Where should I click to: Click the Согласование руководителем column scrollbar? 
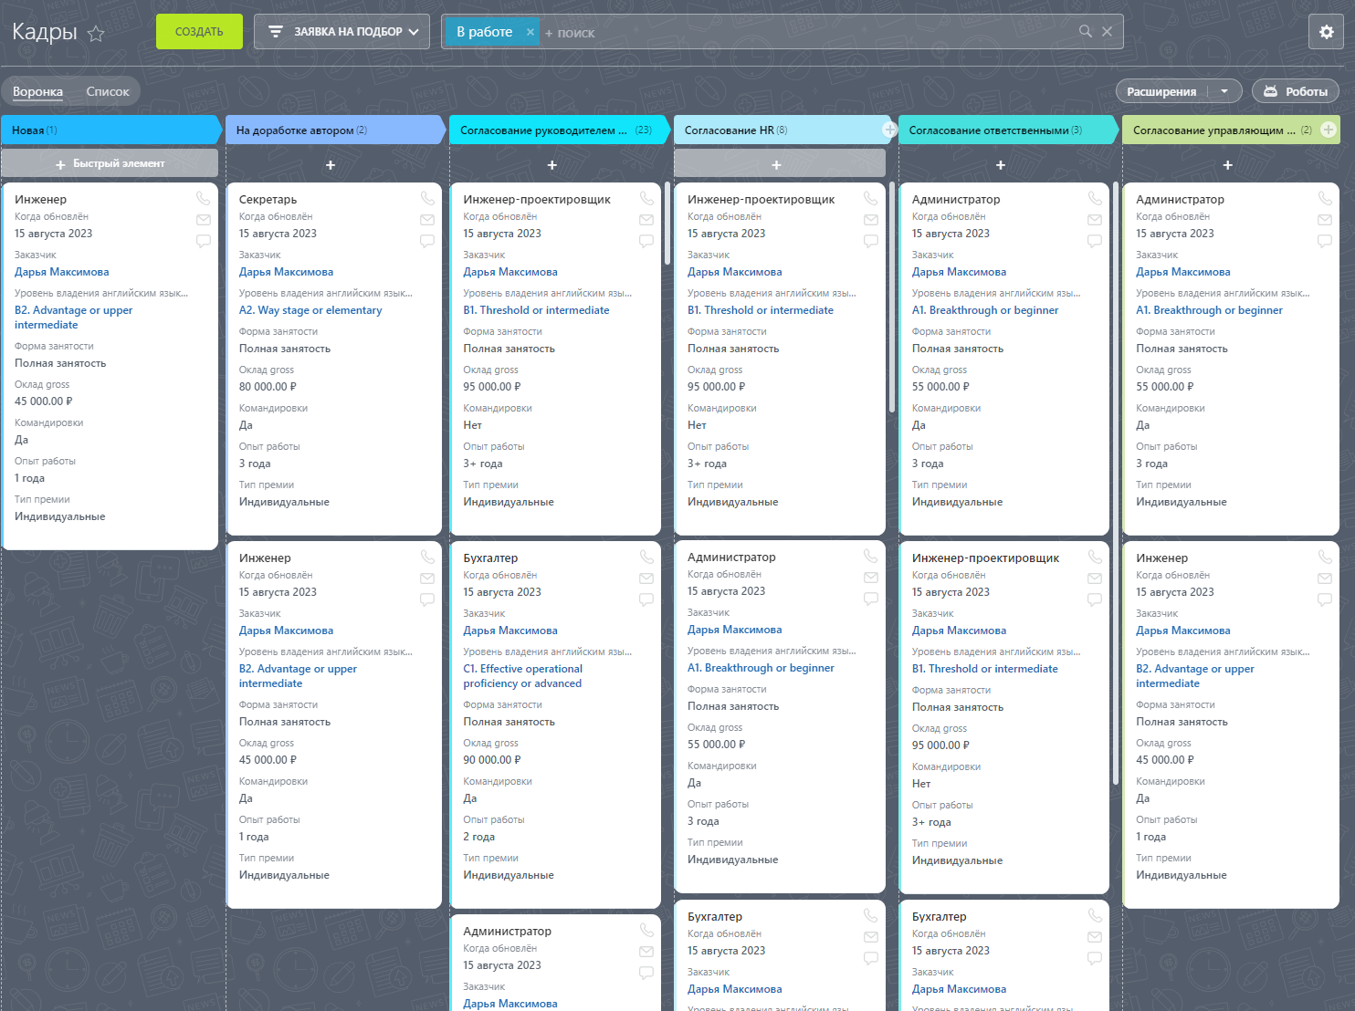coord(667,224)
